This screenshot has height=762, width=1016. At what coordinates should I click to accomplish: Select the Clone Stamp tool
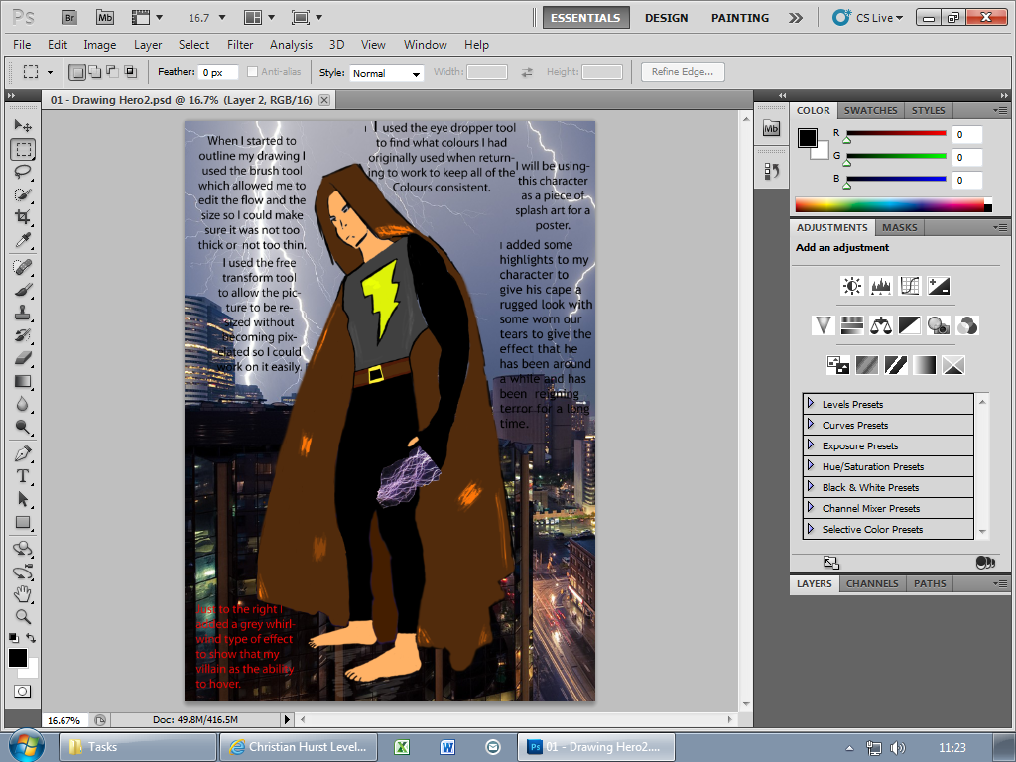[x=23, y=313]
